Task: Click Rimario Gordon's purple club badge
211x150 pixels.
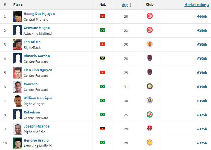Action: point(150,58)
